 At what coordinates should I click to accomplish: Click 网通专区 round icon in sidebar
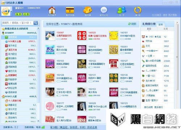(7, 113)
